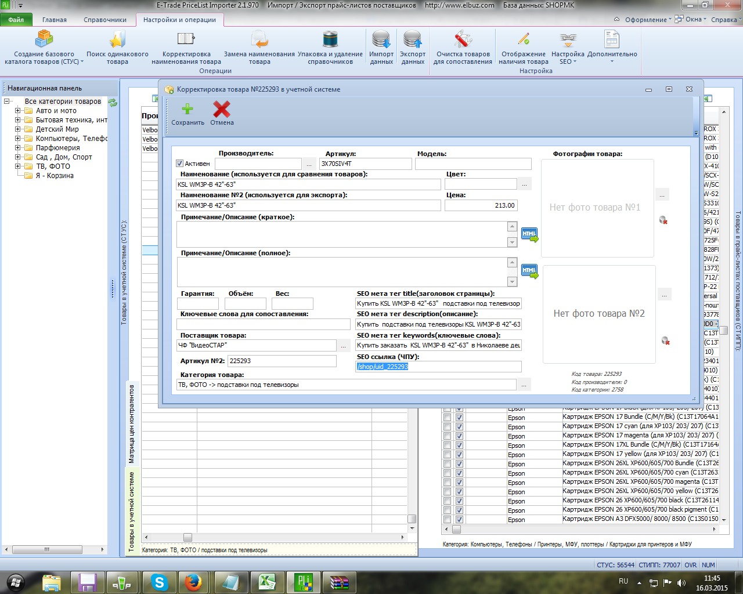Open the base catalog creation (СТУС) tool
The width and height of the screenshot is (743, 594).
point(44,48)
